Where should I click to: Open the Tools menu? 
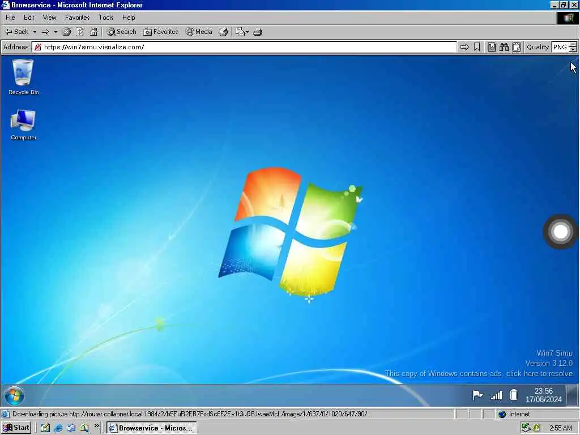pyautogui.click(x=106, y=18)
